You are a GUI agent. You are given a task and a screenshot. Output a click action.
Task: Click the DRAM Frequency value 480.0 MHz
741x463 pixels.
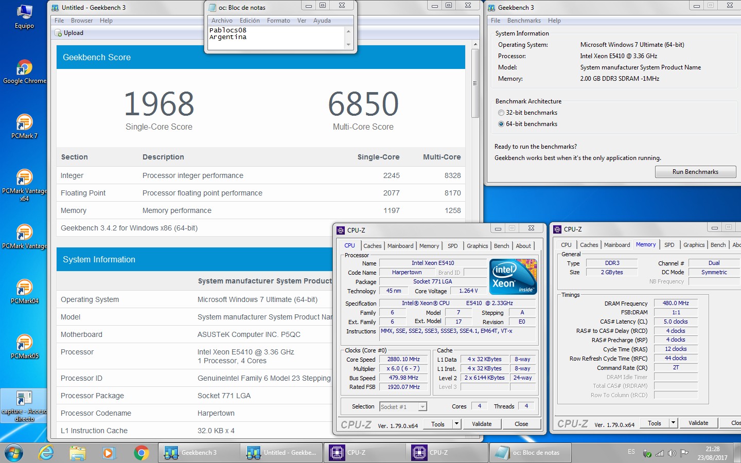676,303
